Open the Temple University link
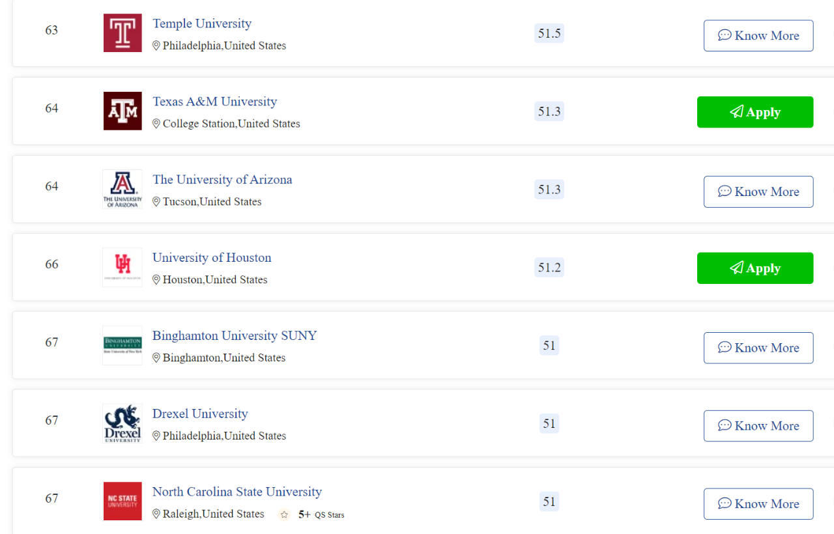This screenshot has height=534, width=834. pyautogui.click(x=202, y=23)
